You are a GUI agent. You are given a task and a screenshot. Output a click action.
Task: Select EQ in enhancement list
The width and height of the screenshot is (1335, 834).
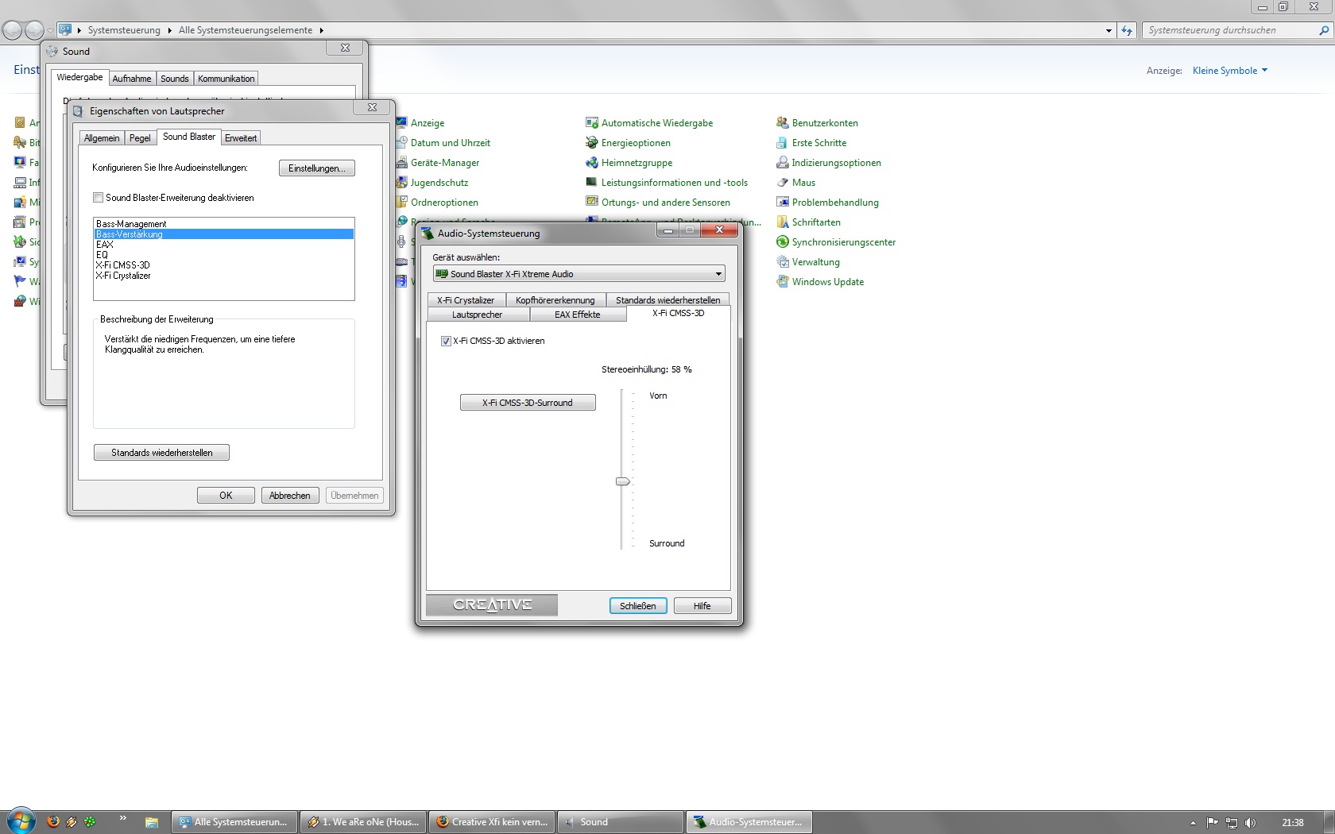[x=223, y=255]
